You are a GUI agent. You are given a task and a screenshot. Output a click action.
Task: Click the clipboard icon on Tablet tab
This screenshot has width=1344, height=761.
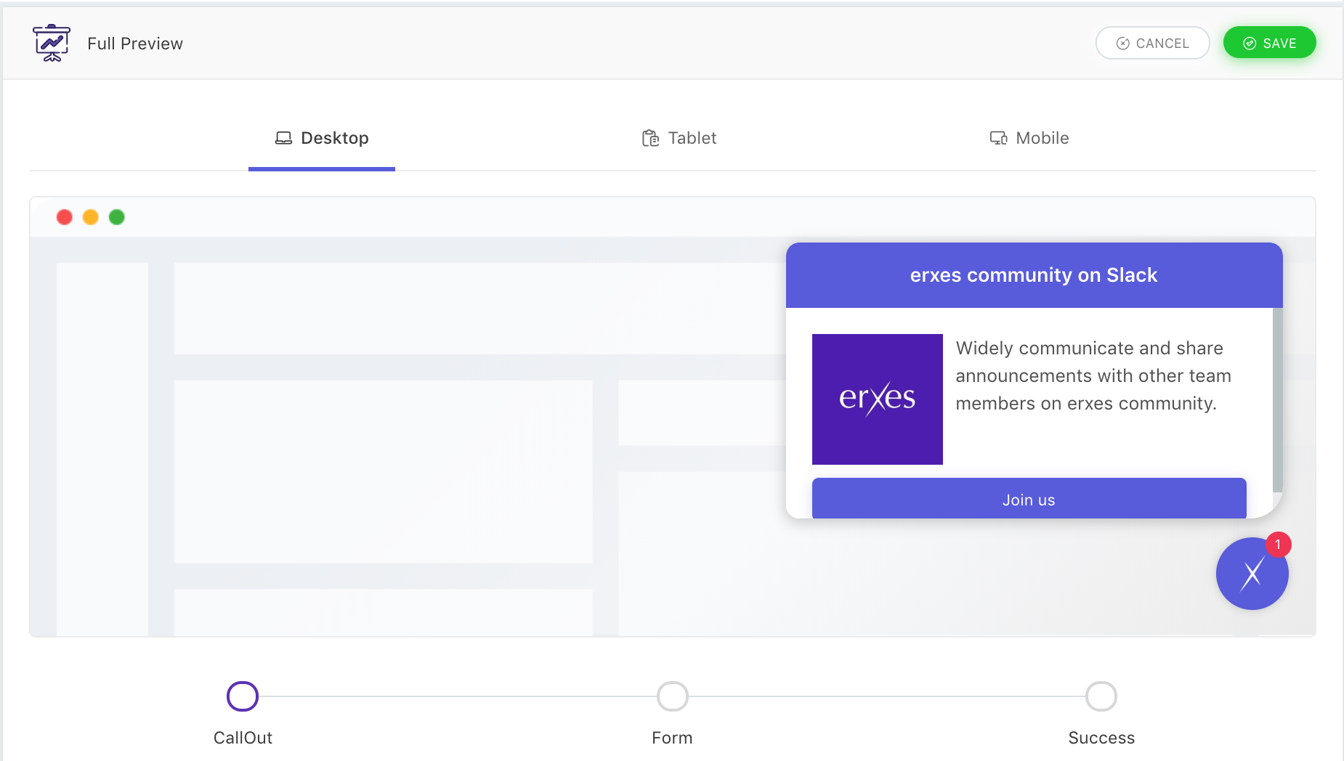[x=650, y=138]
